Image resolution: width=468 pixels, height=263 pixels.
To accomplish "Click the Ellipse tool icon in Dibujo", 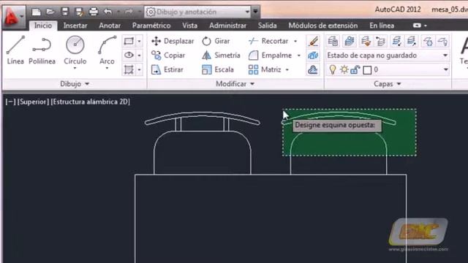I will 129,56.
